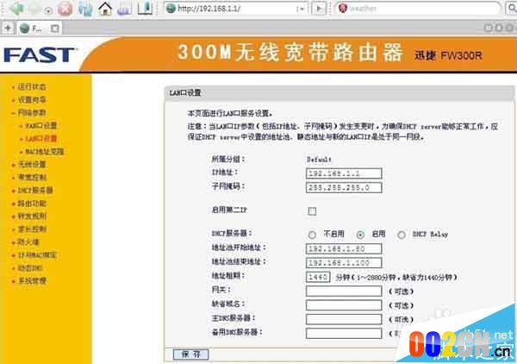Select the F... browser tab
The width and height of the screenshot is (517, 364).
coord(39,28)
